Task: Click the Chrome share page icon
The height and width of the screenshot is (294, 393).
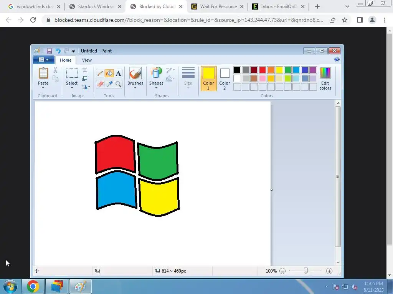Action: point(332,20)
